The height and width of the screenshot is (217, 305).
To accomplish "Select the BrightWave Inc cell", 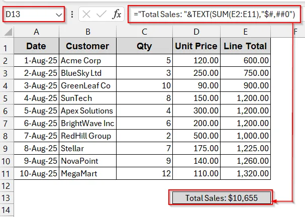I will pyautogui.click(x=88, y=123).
